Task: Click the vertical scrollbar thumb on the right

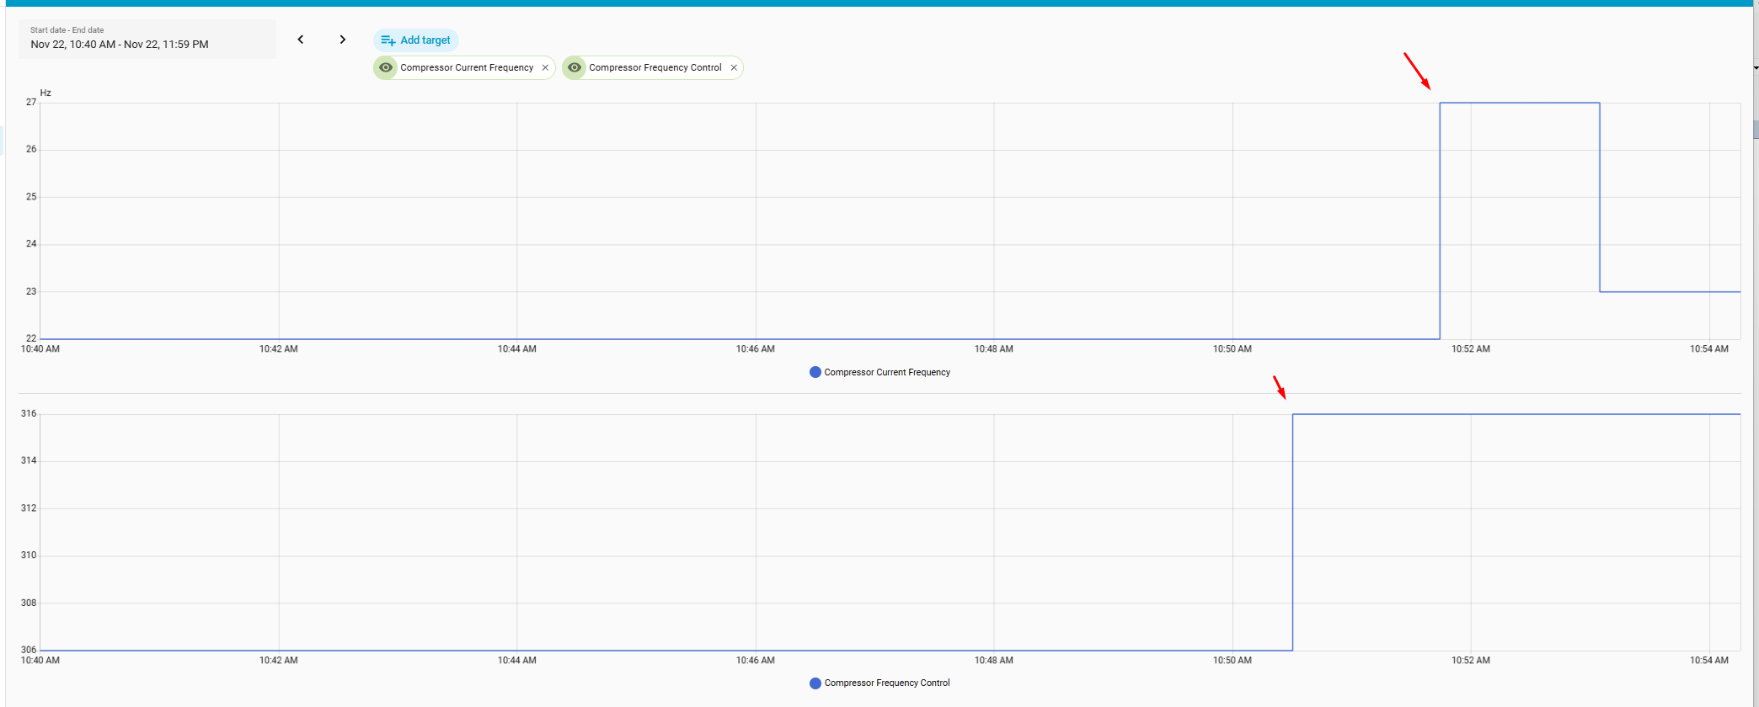Action: tap(1756, 129)
